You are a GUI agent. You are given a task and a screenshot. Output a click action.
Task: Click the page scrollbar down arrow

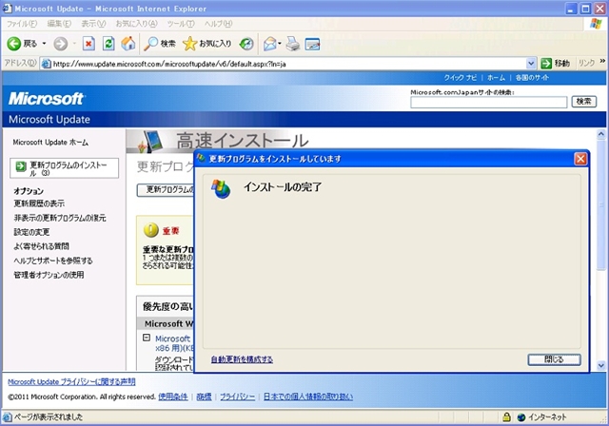(x=600, y=365)
